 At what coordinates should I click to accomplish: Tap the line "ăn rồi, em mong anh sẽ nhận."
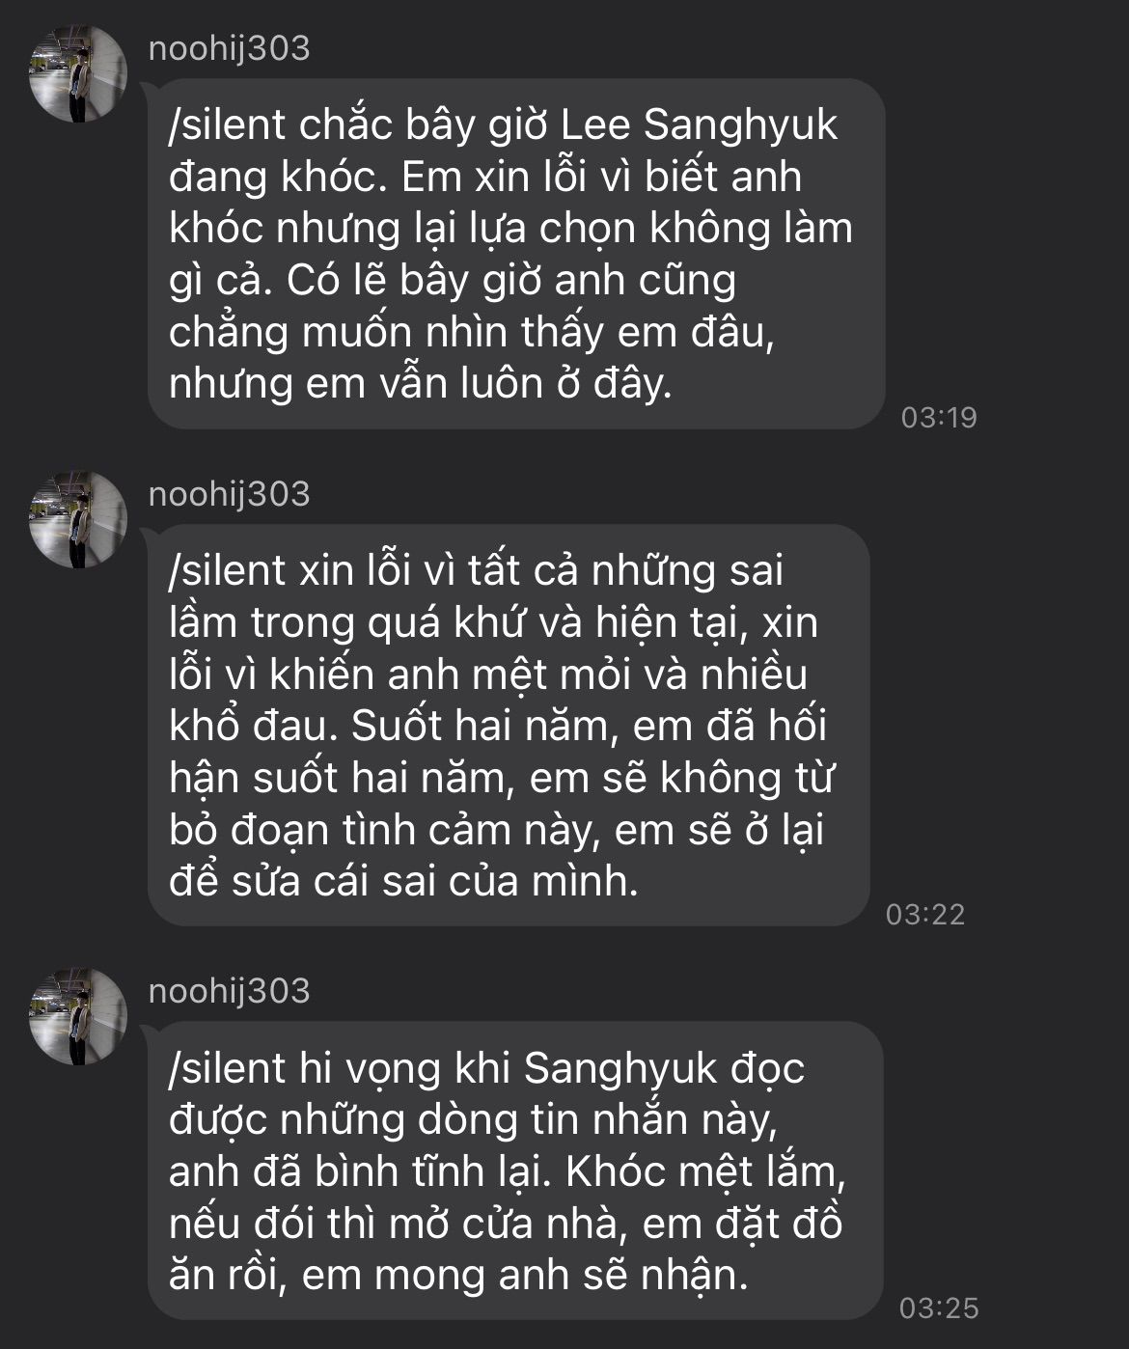tap(458, 1276)
